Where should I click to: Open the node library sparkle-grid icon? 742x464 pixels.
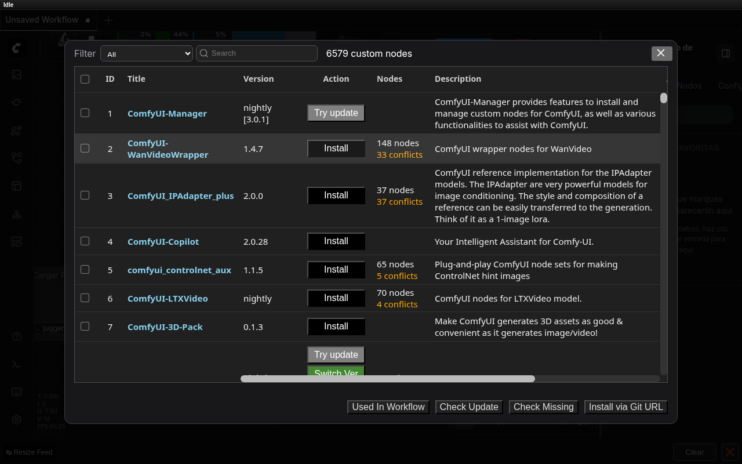tap(16, 130)
